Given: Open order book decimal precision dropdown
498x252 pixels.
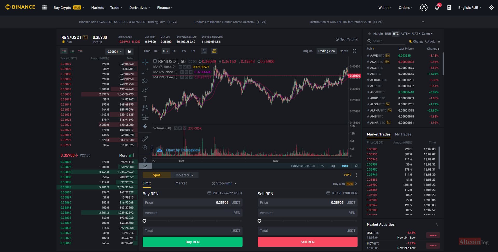Looking at the screenshot, I should pos(114,51).
